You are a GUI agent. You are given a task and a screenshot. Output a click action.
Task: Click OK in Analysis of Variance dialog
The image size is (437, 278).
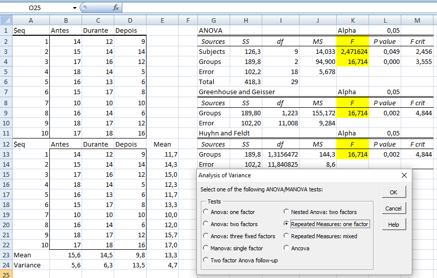394,192
